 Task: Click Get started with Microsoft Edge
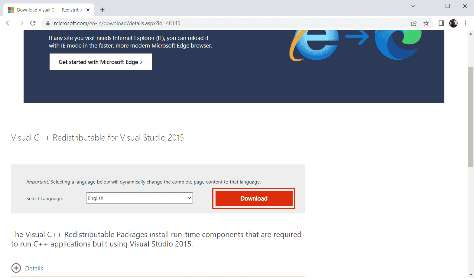tap(101, 62)
